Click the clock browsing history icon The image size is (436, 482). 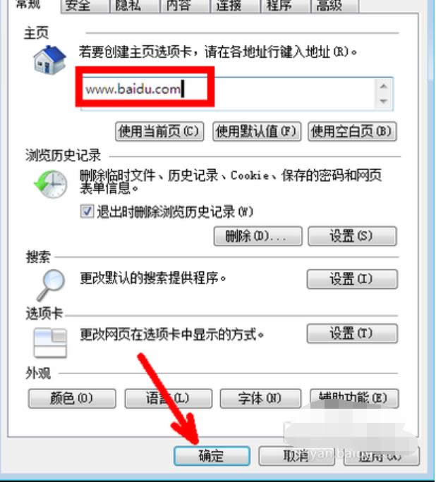pos(51,184)
